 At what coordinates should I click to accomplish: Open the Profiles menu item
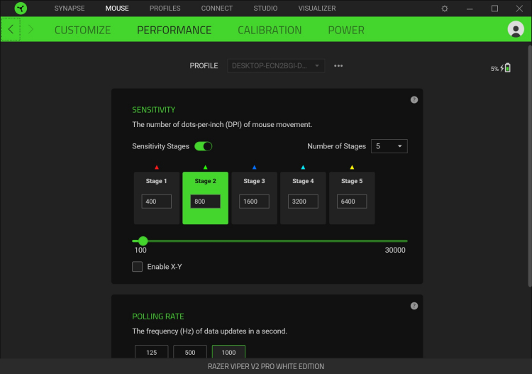click(165, 8)
